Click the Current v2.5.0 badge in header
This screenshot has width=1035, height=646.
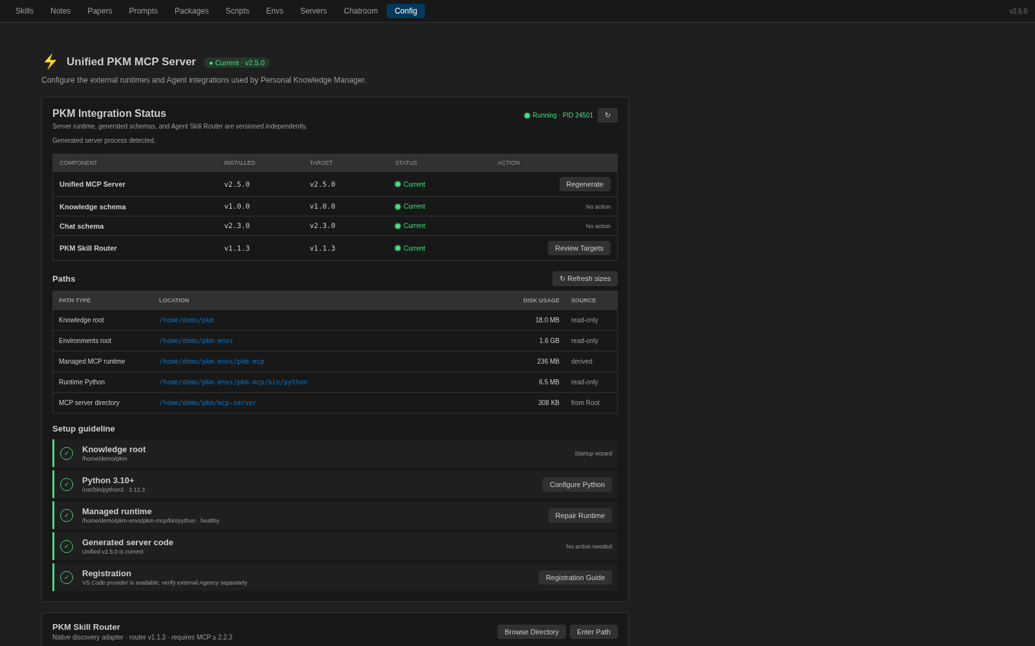237,63
